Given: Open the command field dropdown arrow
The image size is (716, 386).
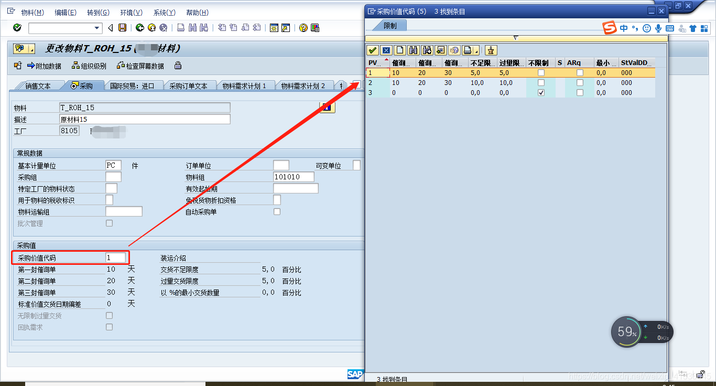Looking at the screenshot, I should [x=97, y=28].
